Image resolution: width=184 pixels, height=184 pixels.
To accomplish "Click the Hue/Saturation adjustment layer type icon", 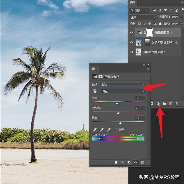I will (140, 32).
